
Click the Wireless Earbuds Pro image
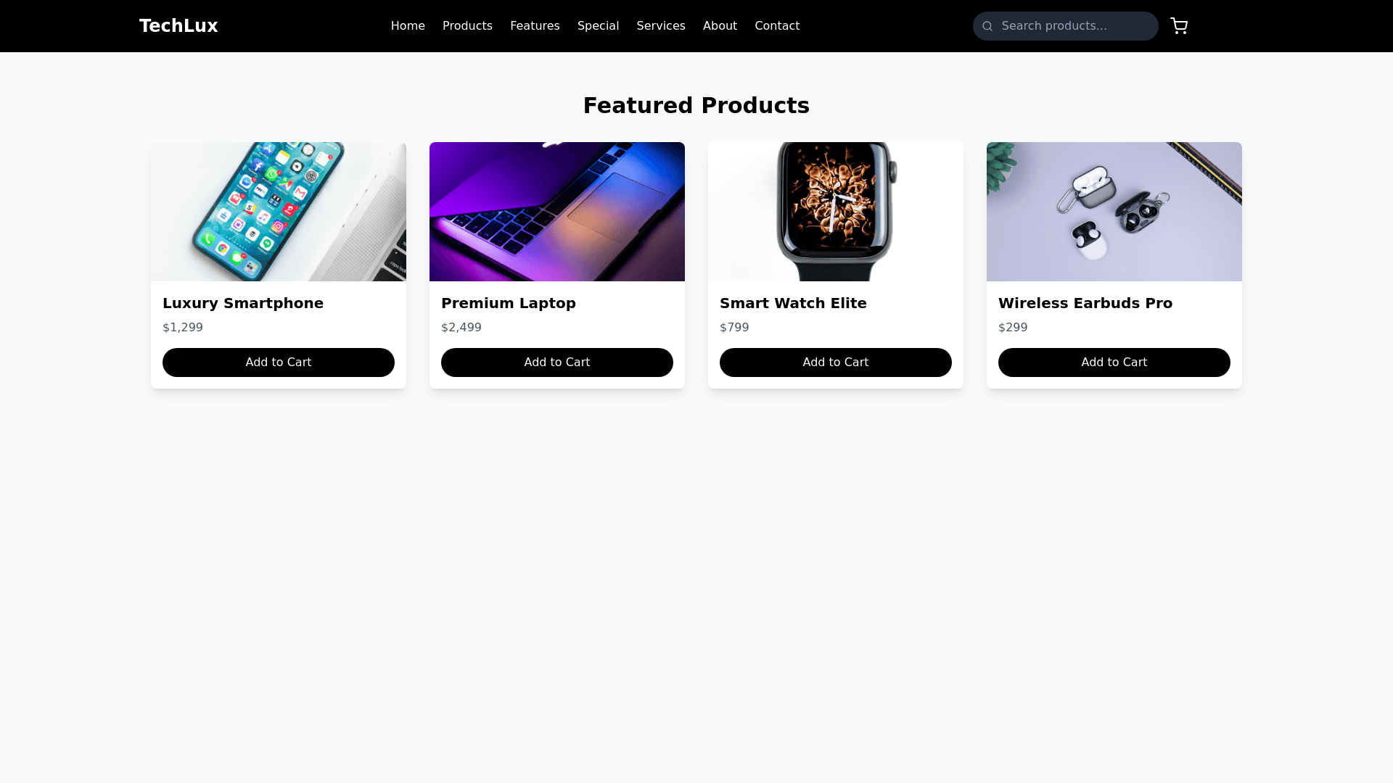[x=1114, y=212]
